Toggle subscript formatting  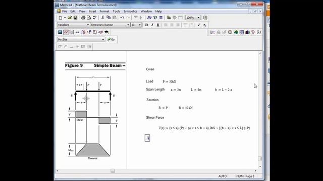click(205, 25)
